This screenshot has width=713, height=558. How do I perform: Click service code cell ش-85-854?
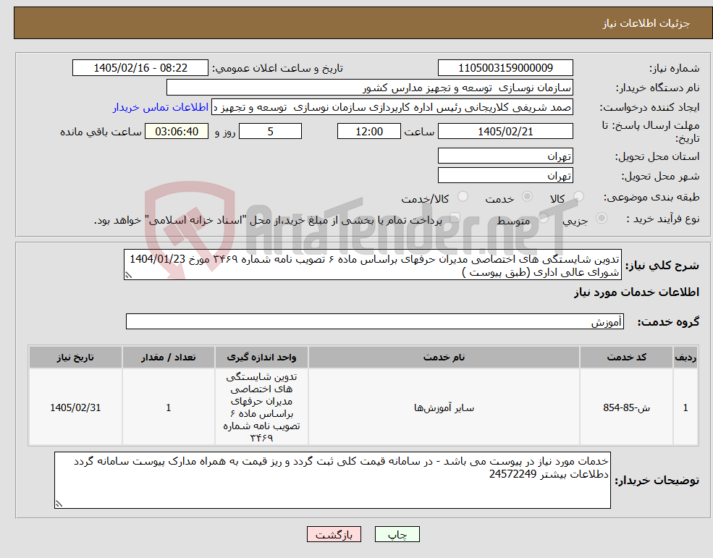click(x=626, y=407)
